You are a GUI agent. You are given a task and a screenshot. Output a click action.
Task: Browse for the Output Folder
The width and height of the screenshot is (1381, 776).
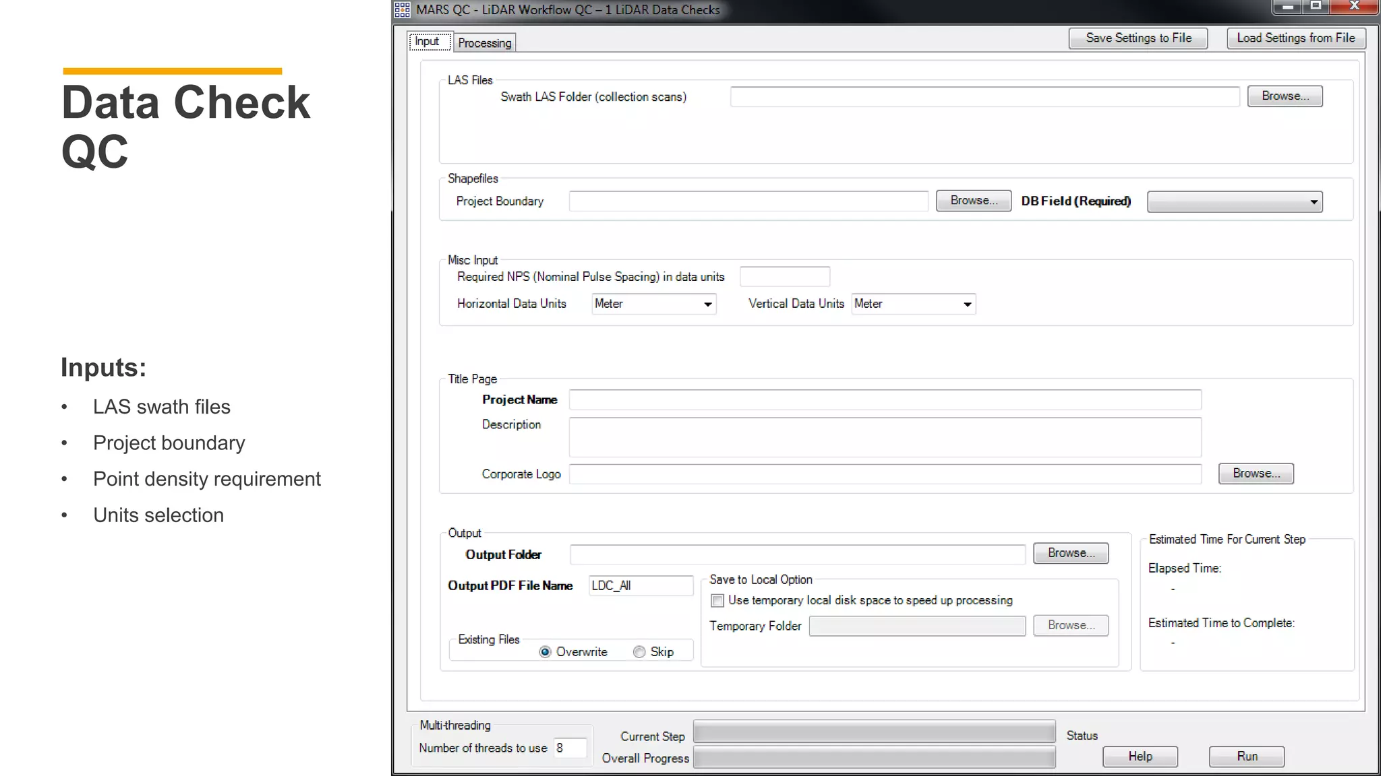[1070, 553]
